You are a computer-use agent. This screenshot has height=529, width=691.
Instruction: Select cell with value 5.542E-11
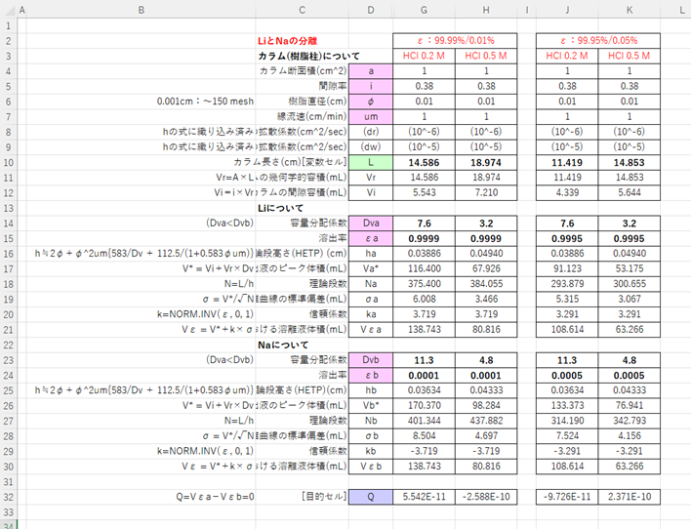coord(424,497)
